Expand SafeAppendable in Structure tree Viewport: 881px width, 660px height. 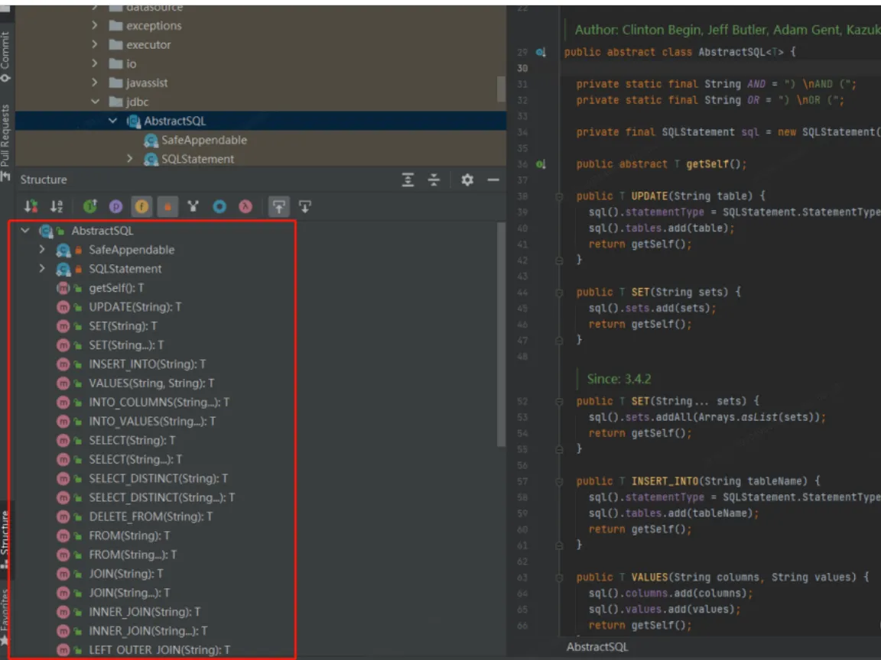tap(42, 250)
